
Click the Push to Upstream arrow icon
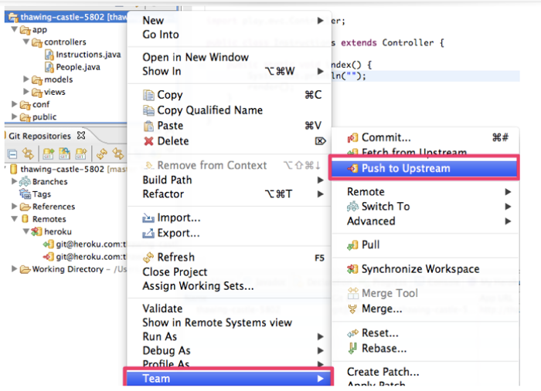click(352, 168)
